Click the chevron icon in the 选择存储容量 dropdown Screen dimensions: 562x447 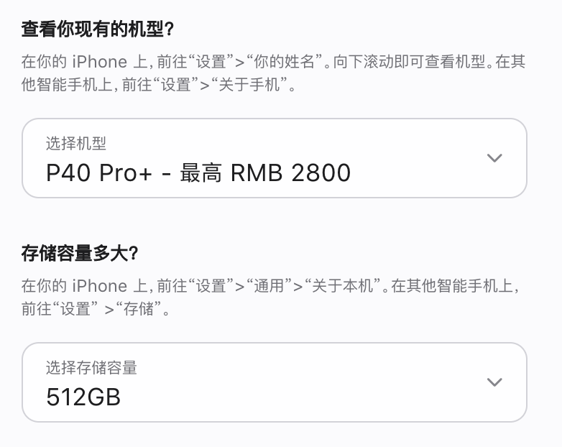click(x=494, y=382)
